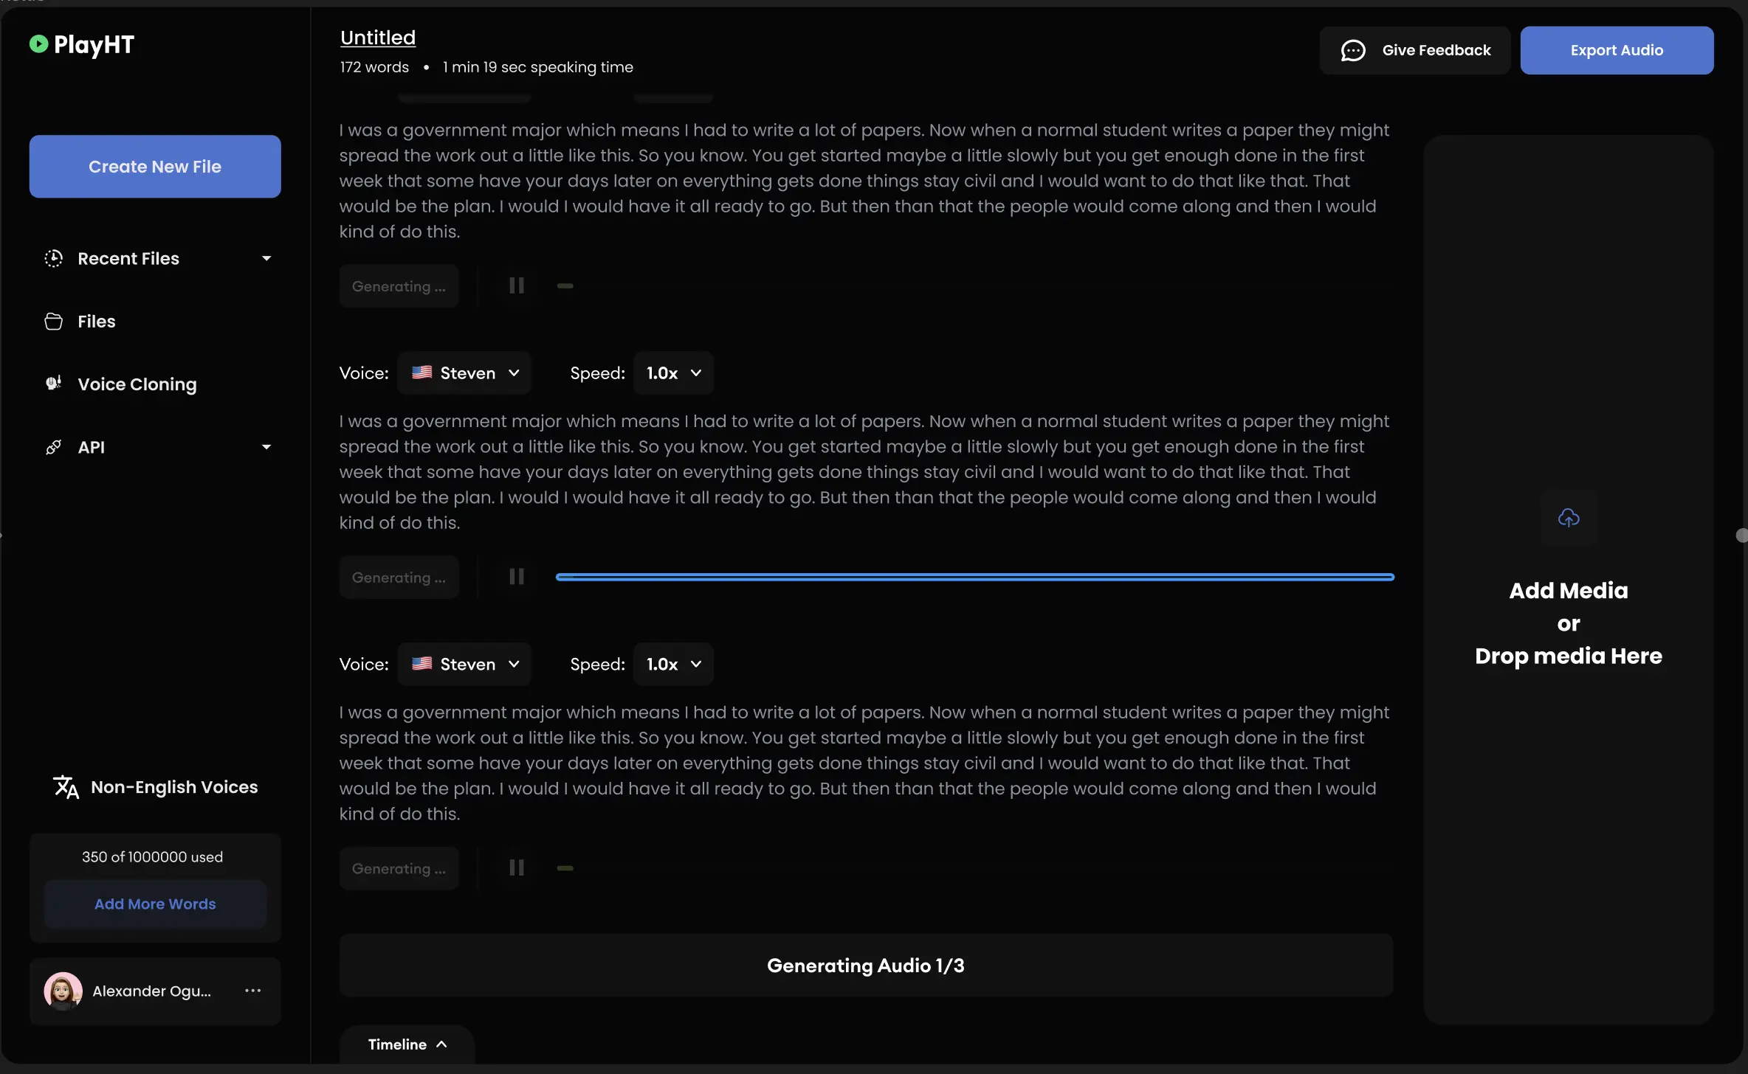Viewport: 1748px width, 1074px height.
Task: Click the Voice Cloning microphone icon
Action: click(x=52, y=384)
